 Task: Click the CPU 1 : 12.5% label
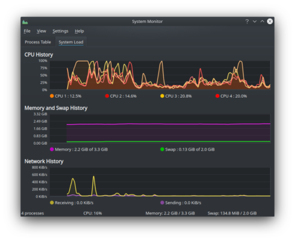(68, 96)
